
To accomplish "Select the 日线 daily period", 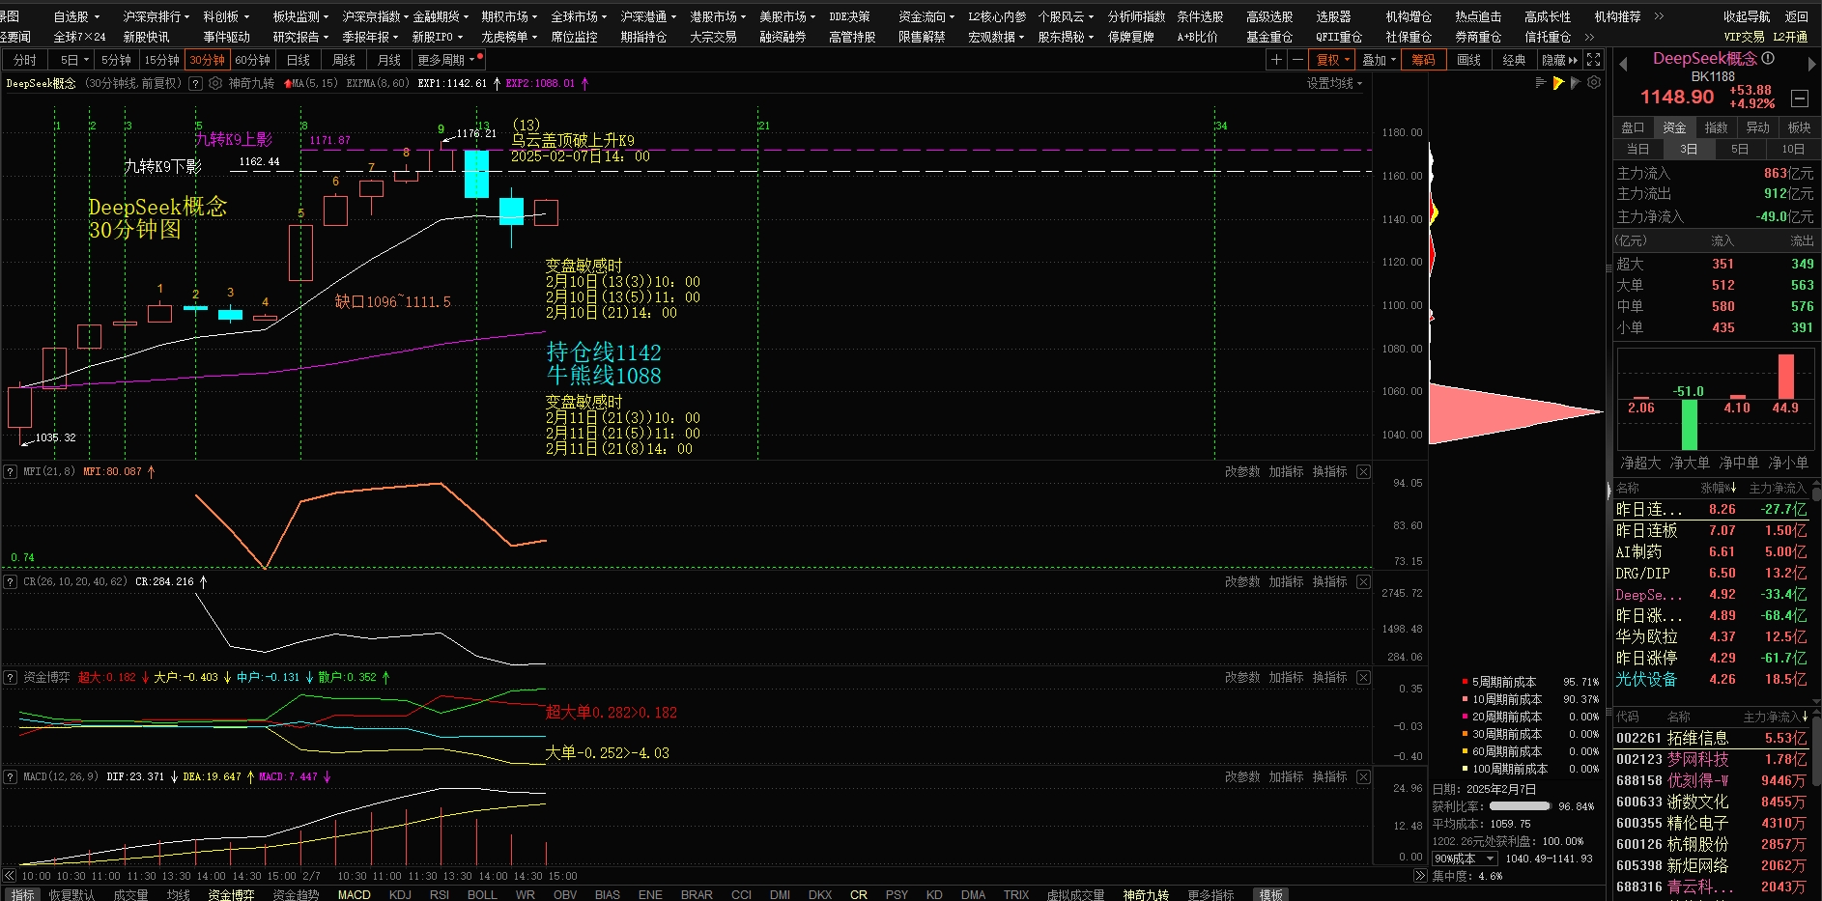I will tap(299, 60).
